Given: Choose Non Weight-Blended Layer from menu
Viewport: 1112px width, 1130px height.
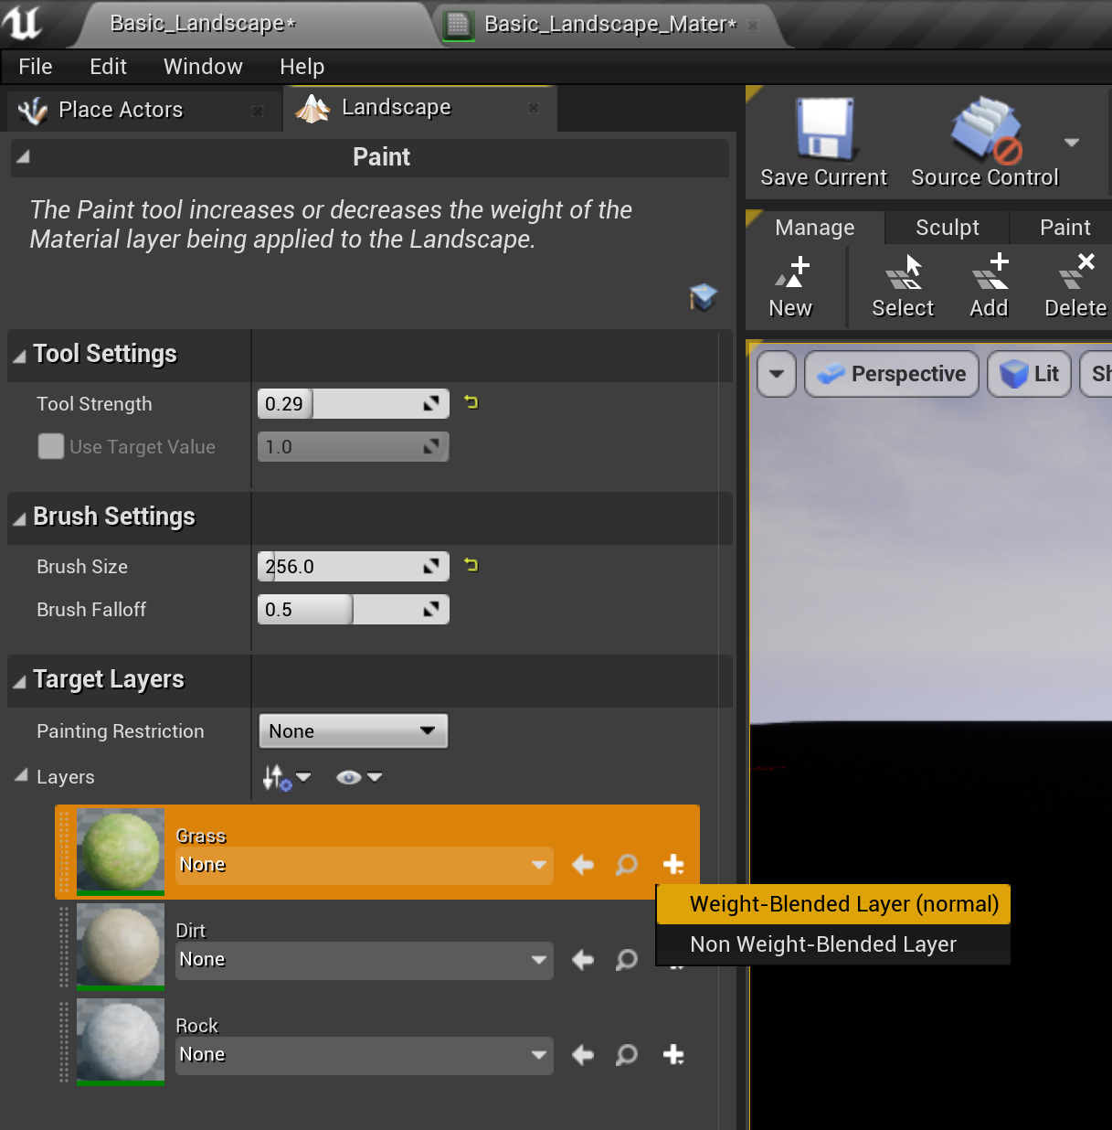Looking at the screenshot, I should 821,944.
